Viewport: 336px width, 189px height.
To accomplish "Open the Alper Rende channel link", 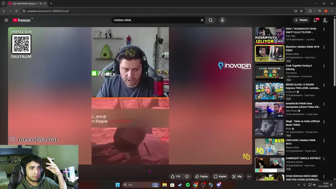I will point(291,111).
